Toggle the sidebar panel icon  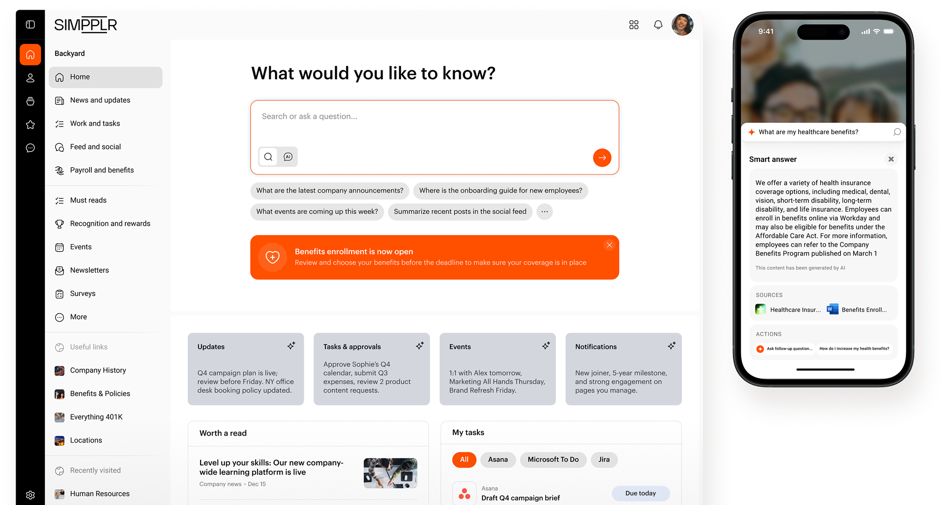(30, 24)
